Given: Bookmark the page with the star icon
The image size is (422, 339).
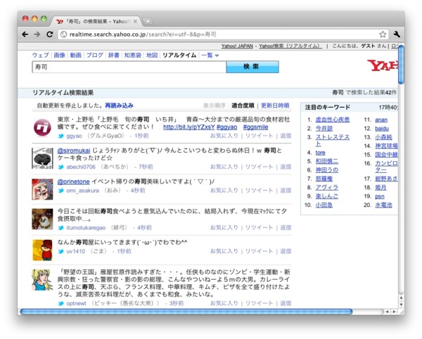Looking at the screenshot, I should pos(383,34).
